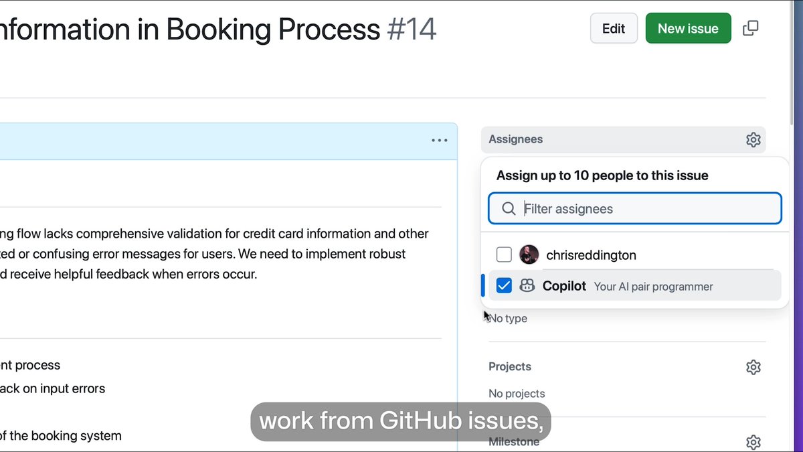Select the chrisreddington username text
Viewport: 803px width, 452px height.
point(591,255)
